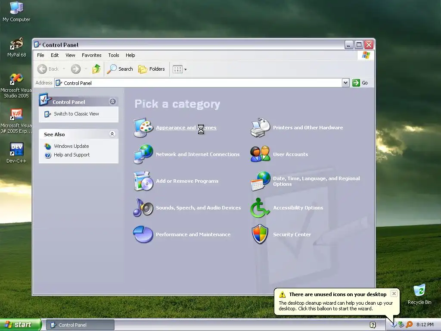Collapse the Control Panel sidebar section
Screen dimensions: 441x331
pyautogui.click(x=112, y=102)
